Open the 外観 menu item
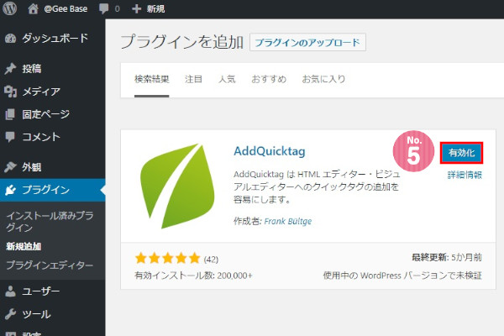 point(32,167)
